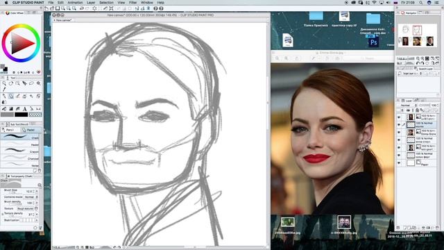Select the Navigator panel tab

pyautogui.click(x=409, y=13)
